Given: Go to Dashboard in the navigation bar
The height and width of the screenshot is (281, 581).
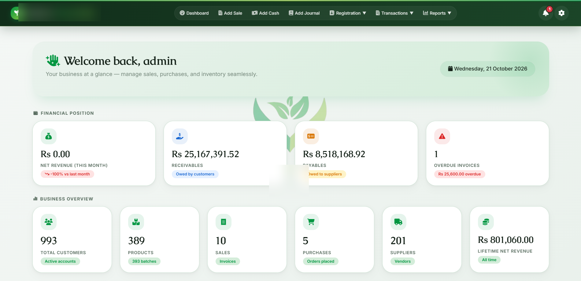Looking at the screenshot, I should click(x=194, y=13).
